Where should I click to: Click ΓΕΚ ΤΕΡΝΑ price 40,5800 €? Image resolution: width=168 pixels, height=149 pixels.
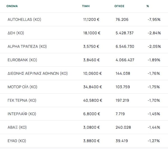92,100
